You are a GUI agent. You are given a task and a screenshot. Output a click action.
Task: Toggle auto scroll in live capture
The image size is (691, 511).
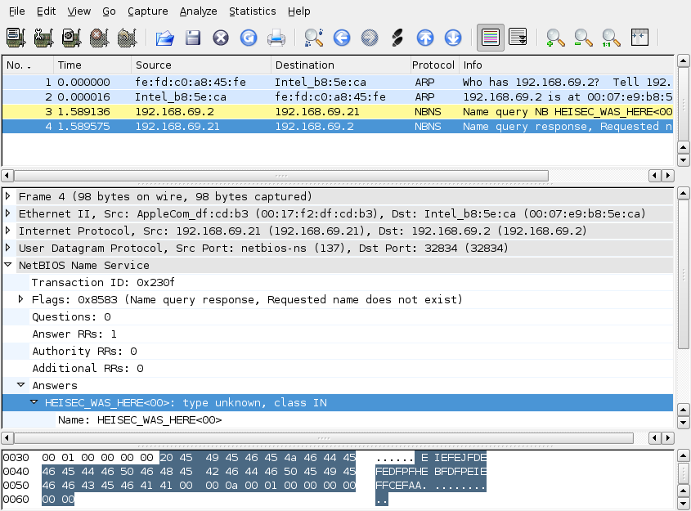pos(518,38)
